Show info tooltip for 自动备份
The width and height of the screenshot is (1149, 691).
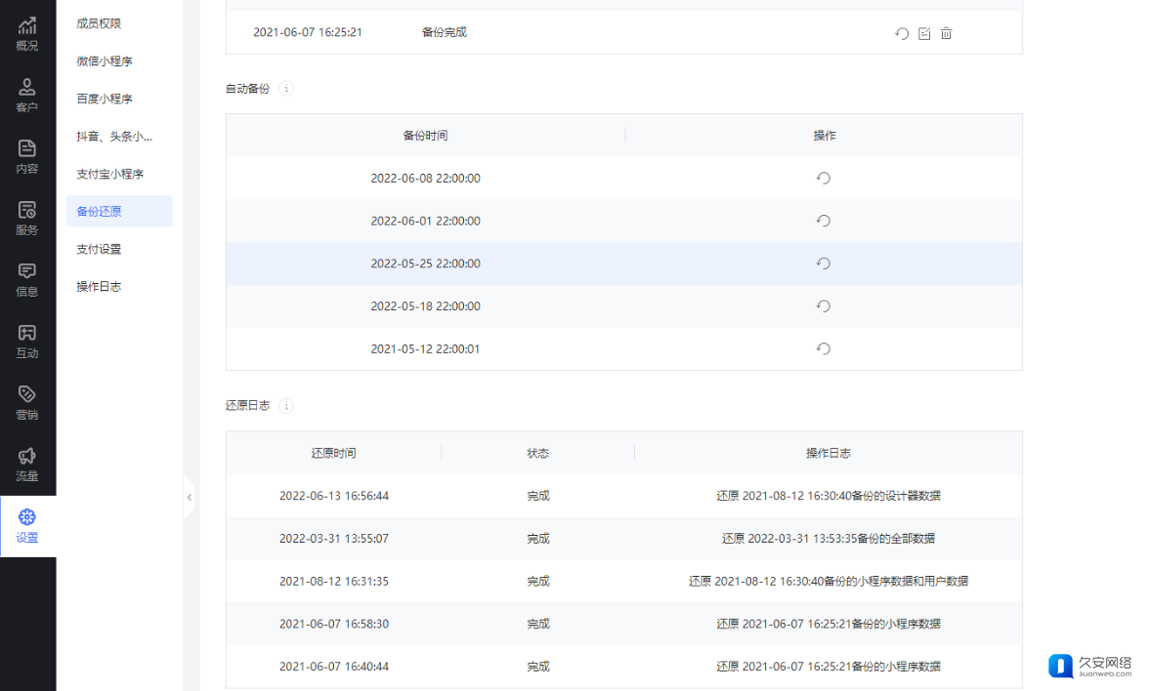point(286,89)
